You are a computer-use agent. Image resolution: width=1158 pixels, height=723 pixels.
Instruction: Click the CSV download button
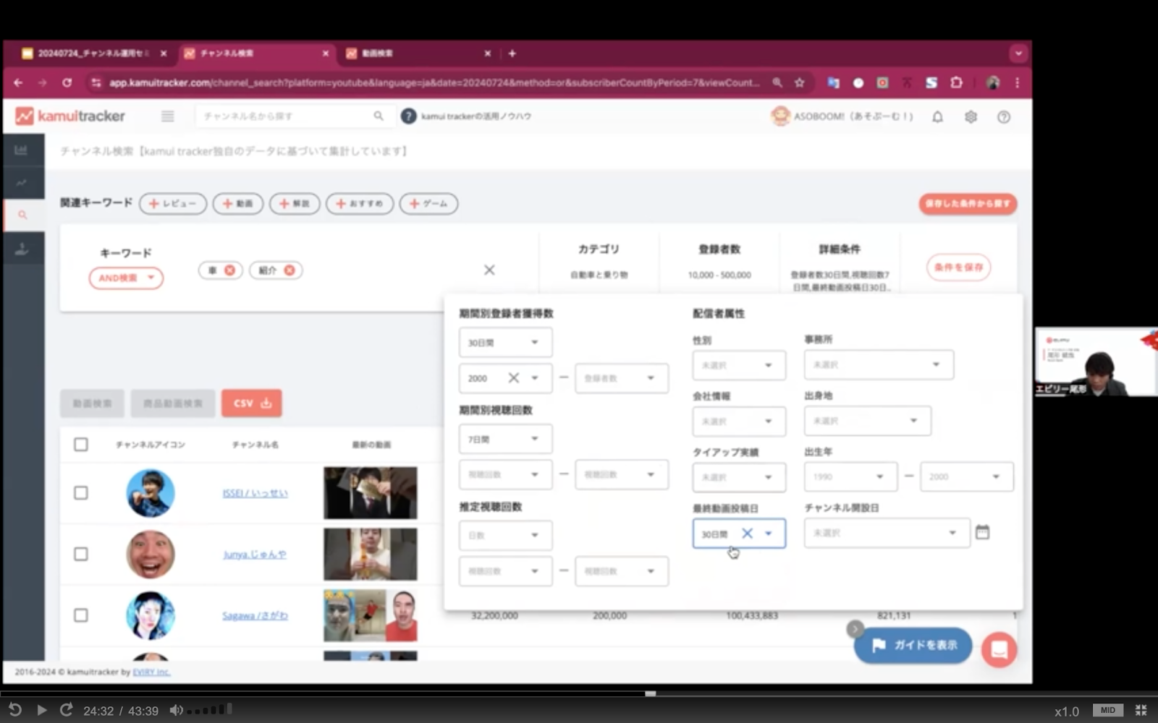pyautogui.click(x=252, y=403)
